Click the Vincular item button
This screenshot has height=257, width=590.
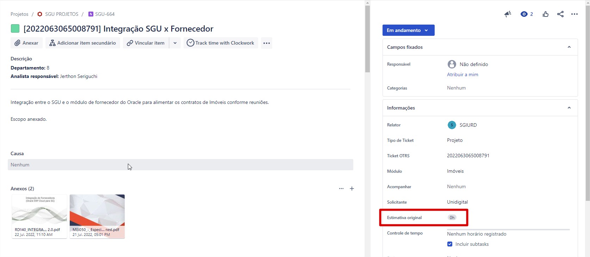146,43
